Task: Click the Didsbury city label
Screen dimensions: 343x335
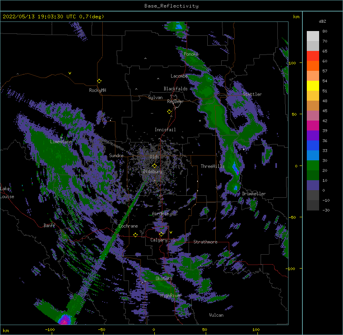Action: click(153, 171)
